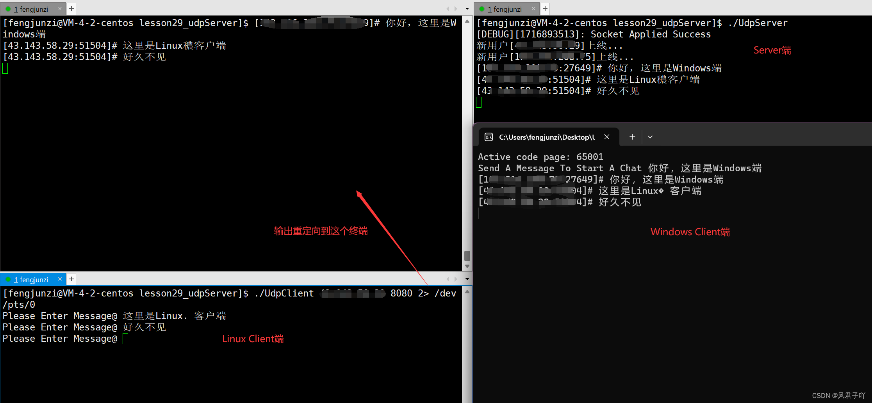Click the green session indicator on the Linux client tab

tap(8, 279)
